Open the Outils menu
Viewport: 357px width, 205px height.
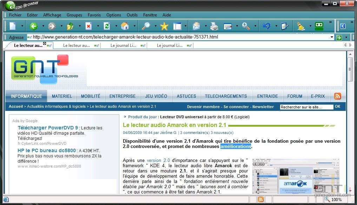132,15
